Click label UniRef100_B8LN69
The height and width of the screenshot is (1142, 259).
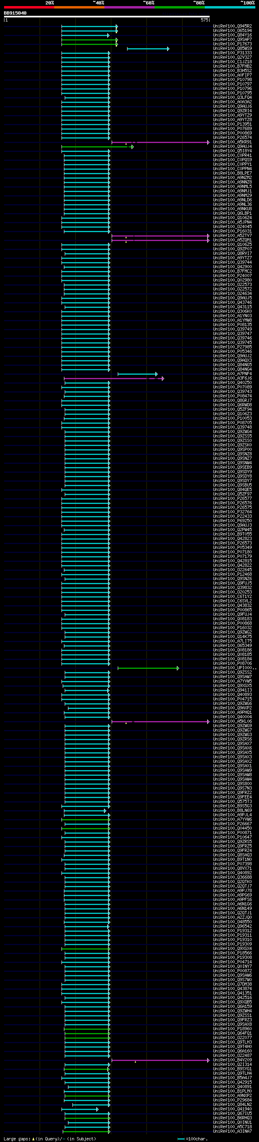coord(226,810)
